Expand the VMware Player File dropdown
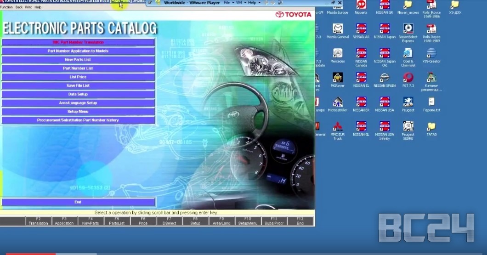The image size is (487, 255). 228,3
